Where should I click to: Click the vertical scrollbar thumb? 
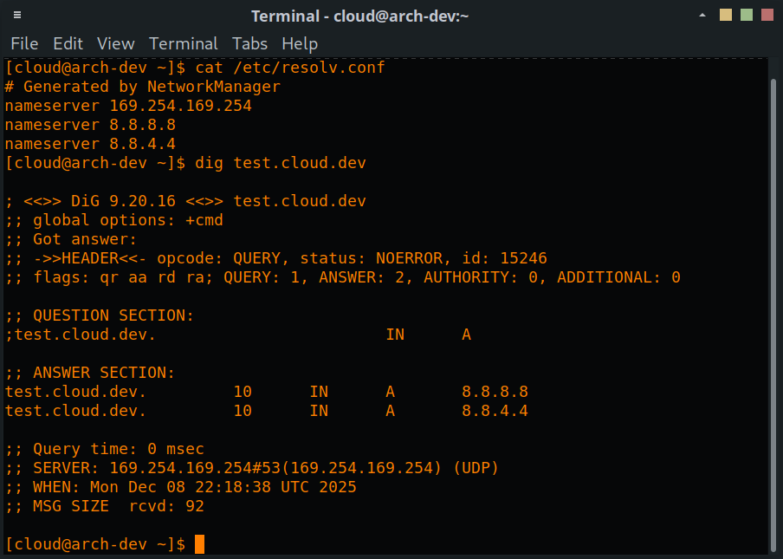coord(773,312)
